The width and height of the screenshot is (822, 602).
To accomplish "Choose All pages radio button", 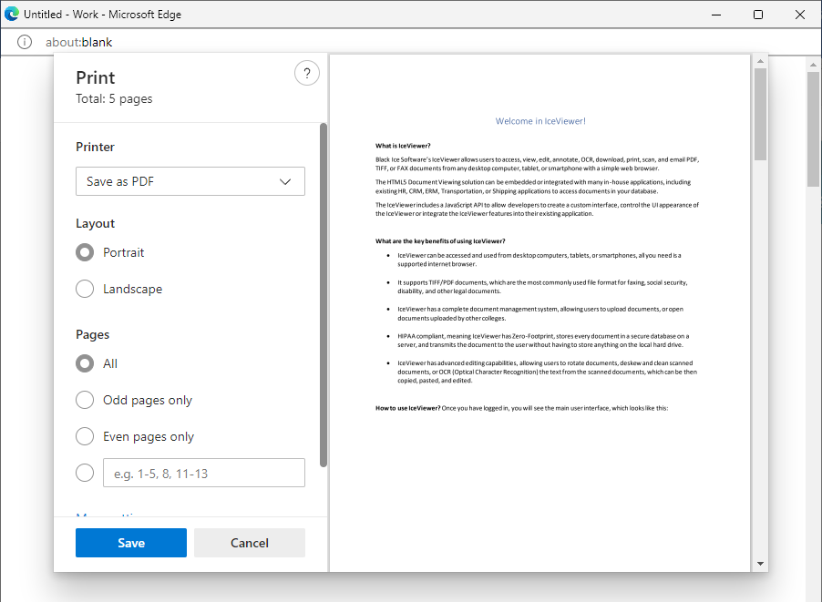I will (85, 363).
